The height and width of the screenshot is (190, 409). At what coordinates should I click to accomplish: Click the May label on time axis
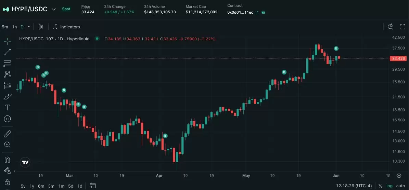246,176
